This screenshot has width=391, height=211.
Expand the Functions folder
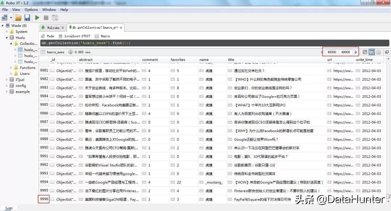pyautogui.click(x=11, y=68)
